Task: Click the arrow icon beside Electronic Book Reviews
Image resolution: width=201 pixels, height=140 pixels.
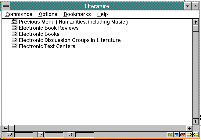Action: click(x=14, y=28)
